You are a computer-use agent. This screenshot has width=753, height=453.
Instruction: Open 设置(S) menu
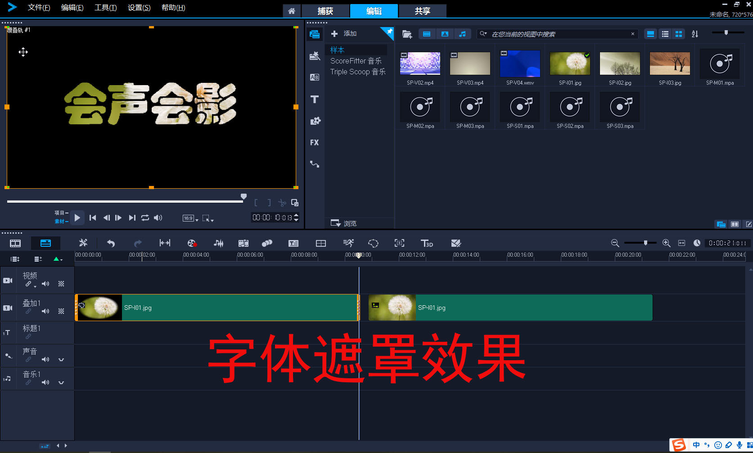pos(139,8)
